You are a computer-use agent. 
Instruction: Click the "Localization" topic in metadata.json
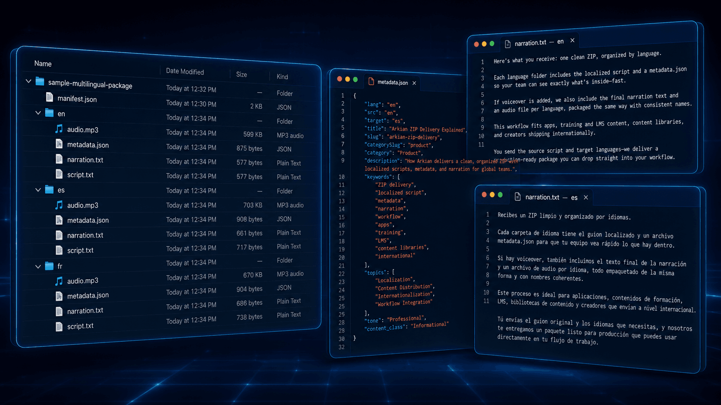tap(394, 279)
